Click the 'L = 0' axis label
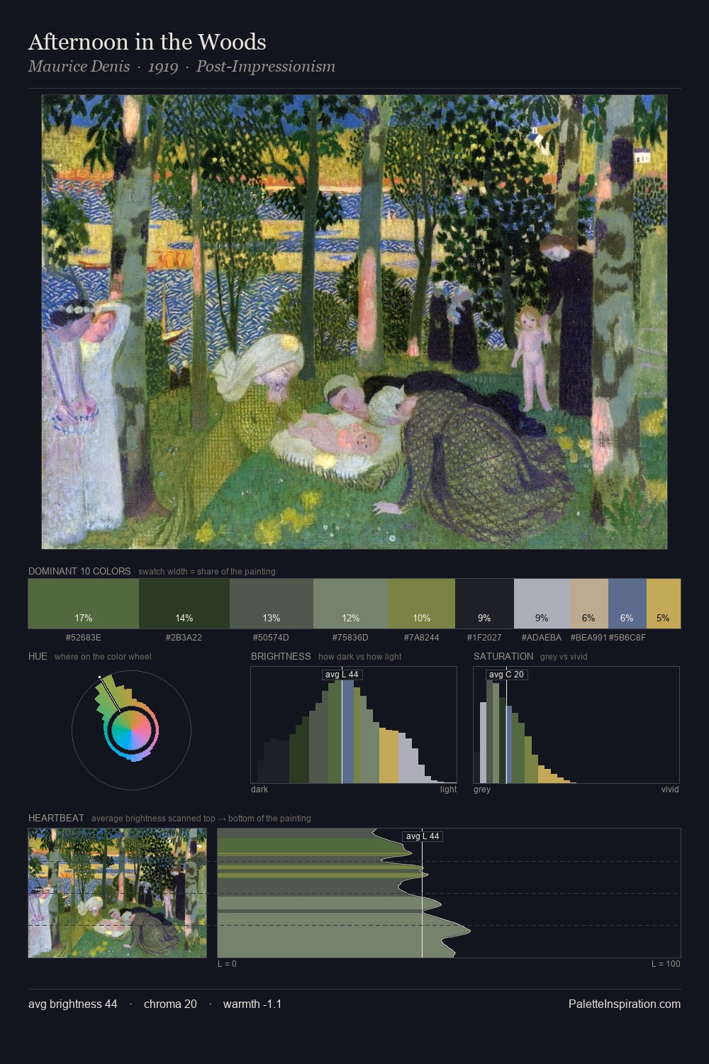This screenshot has height=1064, width=709. coord(227,964)
